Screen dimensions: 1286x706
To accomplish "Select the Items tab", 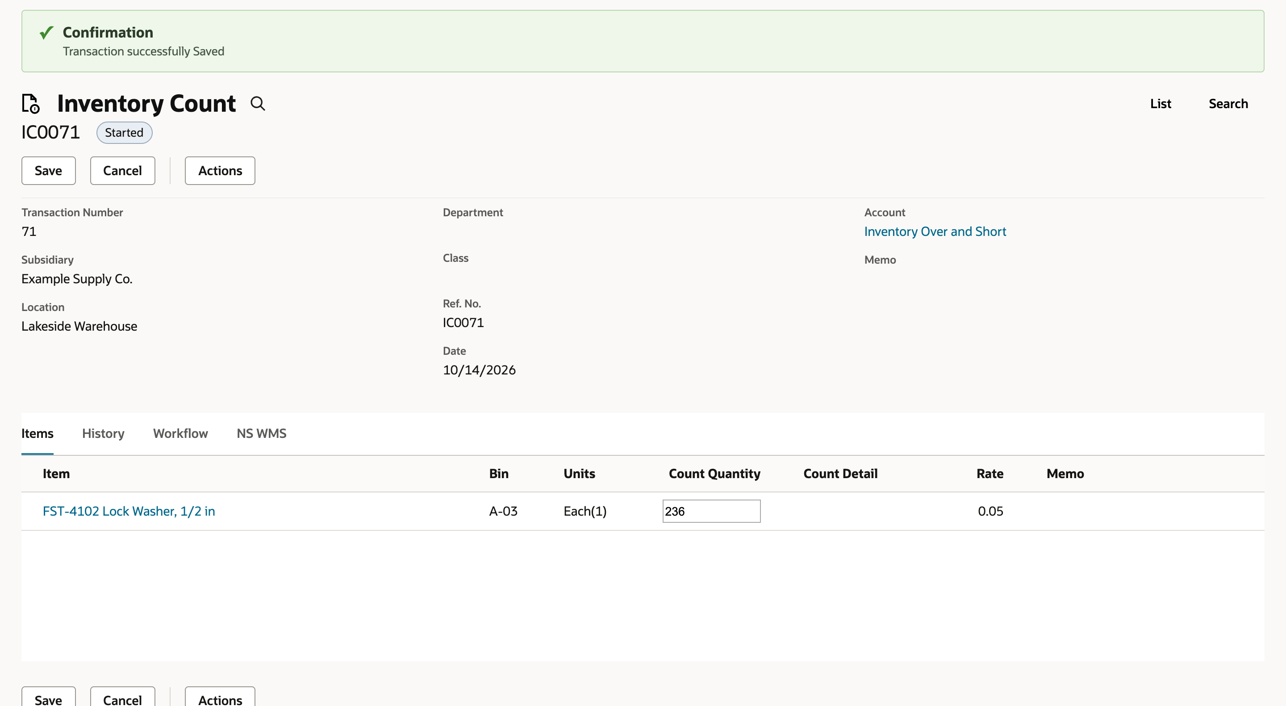I will click(x=38, y=433).
